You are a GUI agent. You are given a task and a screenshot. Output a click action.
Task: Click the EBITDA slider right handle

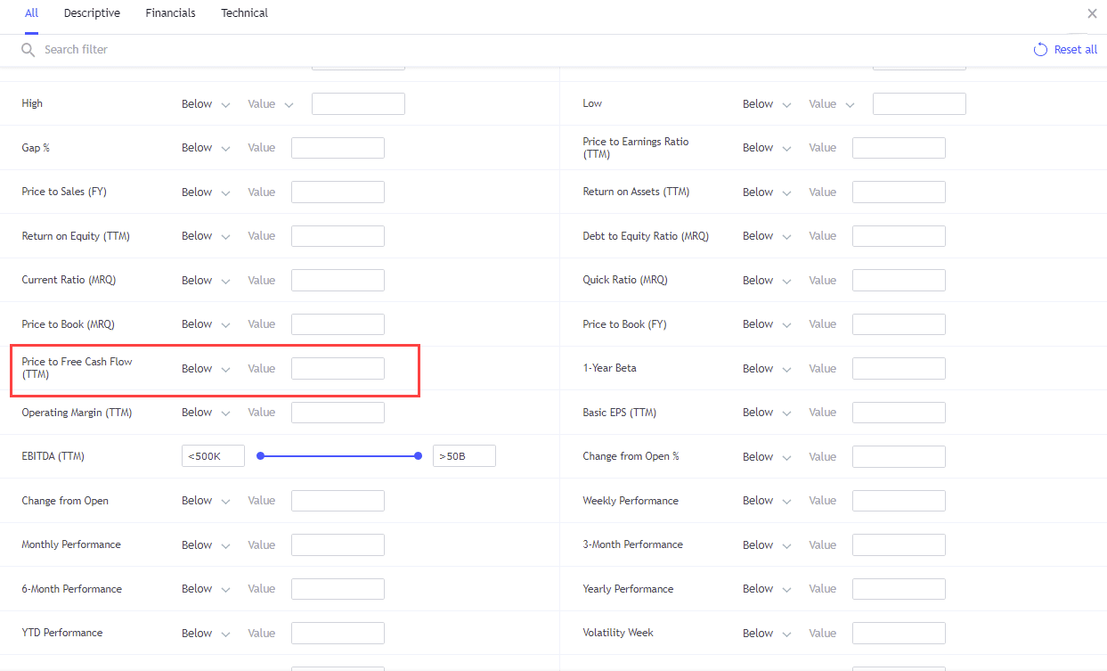(x=418, y=456)
